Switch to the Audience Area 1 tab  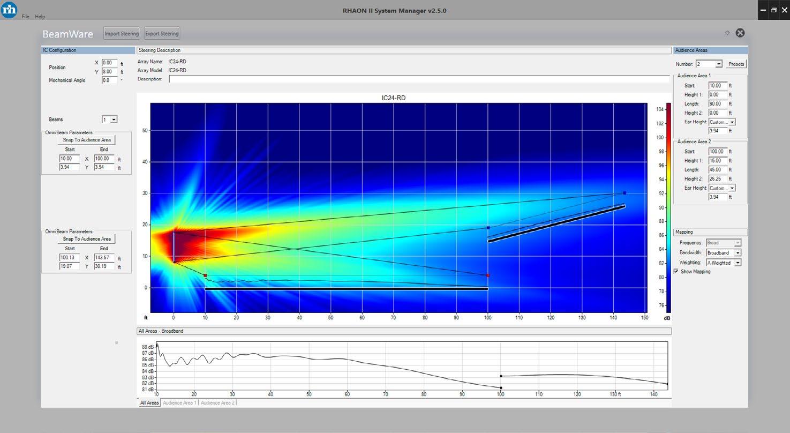pyautogui.click(x=179, y=402)
